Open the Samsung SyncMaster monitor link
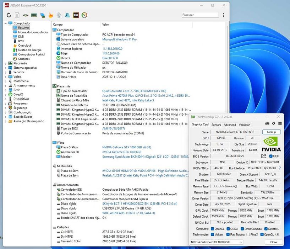The height and width of the screenshot is (249, 290). (x=146, y=157)
